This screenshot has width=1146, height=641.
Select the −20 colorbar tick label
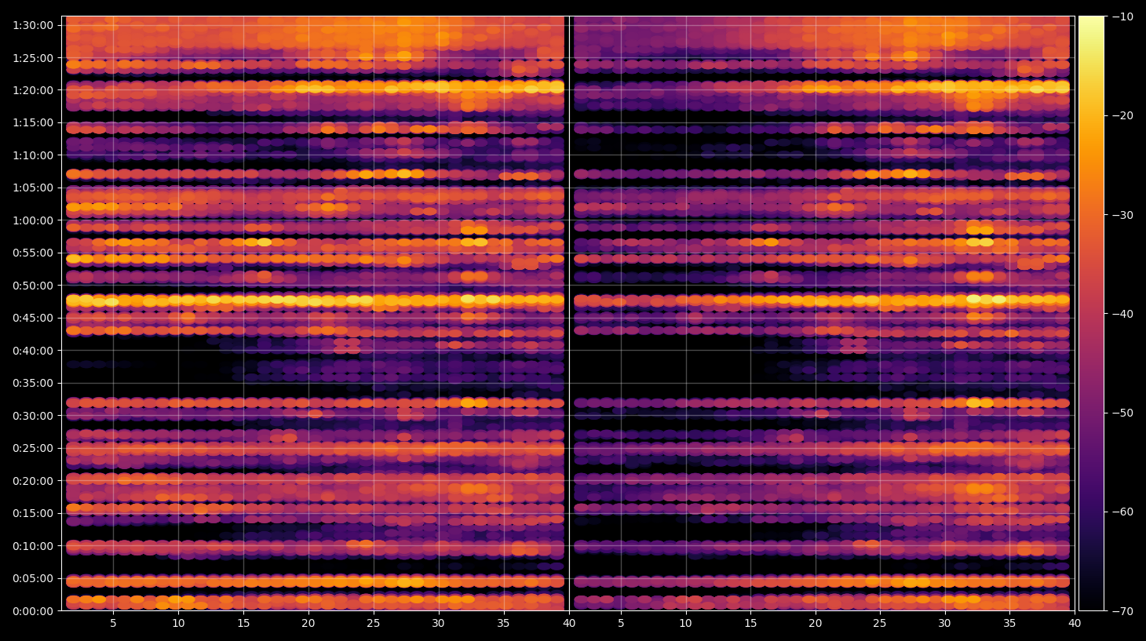[x=1123, y=115]
